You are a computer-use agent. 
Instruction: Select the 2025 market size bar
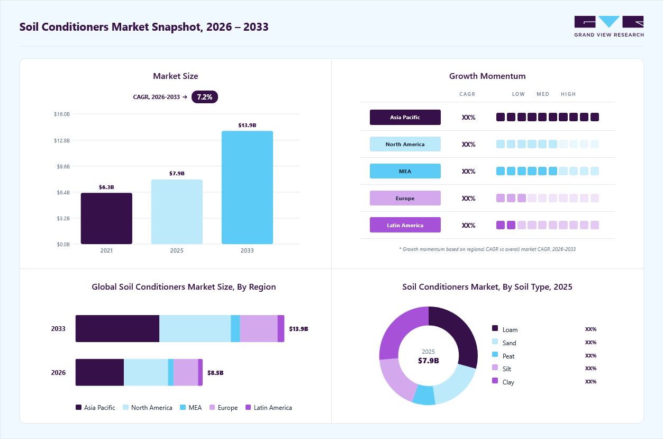(177, 212)
